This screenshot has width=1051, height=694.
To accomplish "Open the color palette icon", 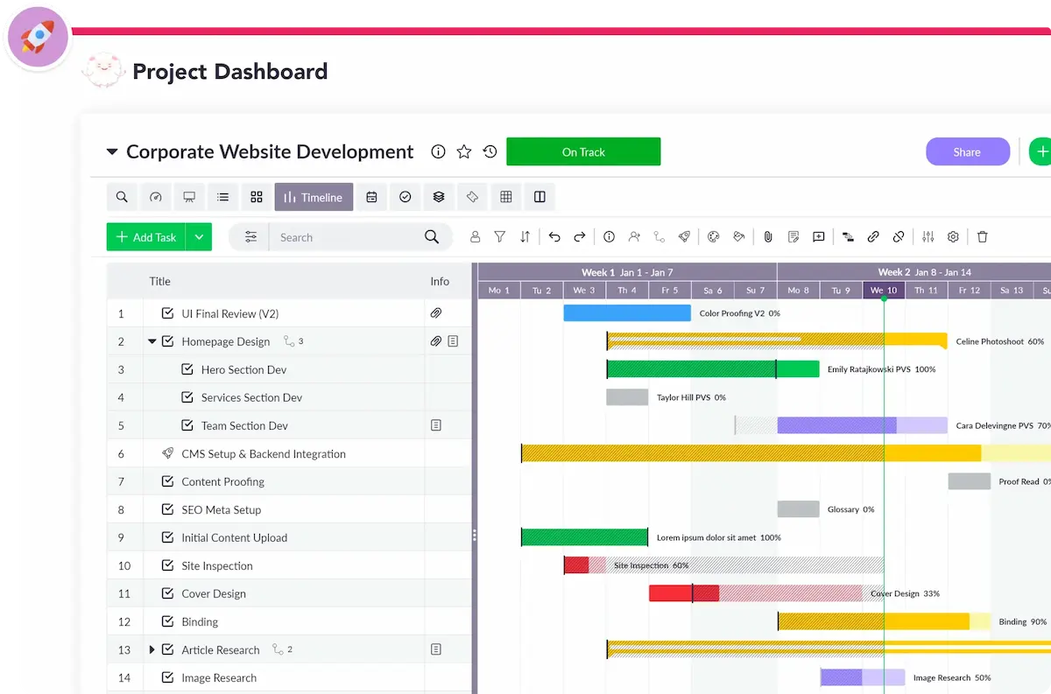I will pyautogui.click(x=713, y=237).
